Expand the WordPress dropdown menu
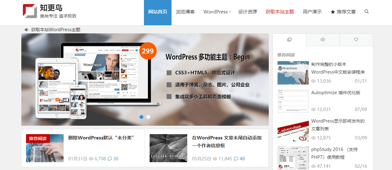392x170 pixels. tap(217, 12)
